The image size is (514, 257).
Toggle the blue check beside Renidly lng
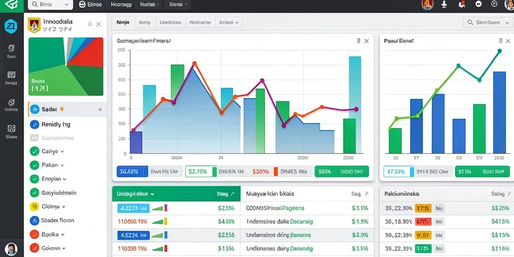pyautogui.click(x=35, y=124)
